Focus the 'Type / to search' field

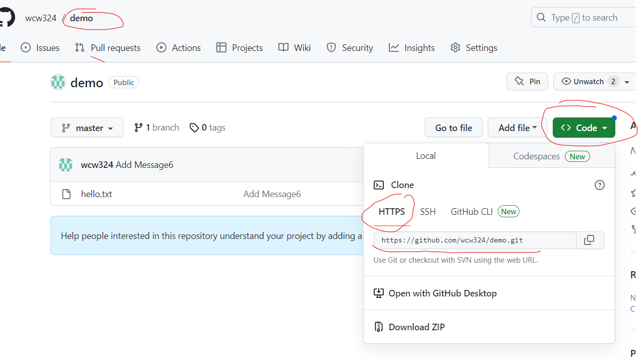pyautogui.click(x=585, y=18)
